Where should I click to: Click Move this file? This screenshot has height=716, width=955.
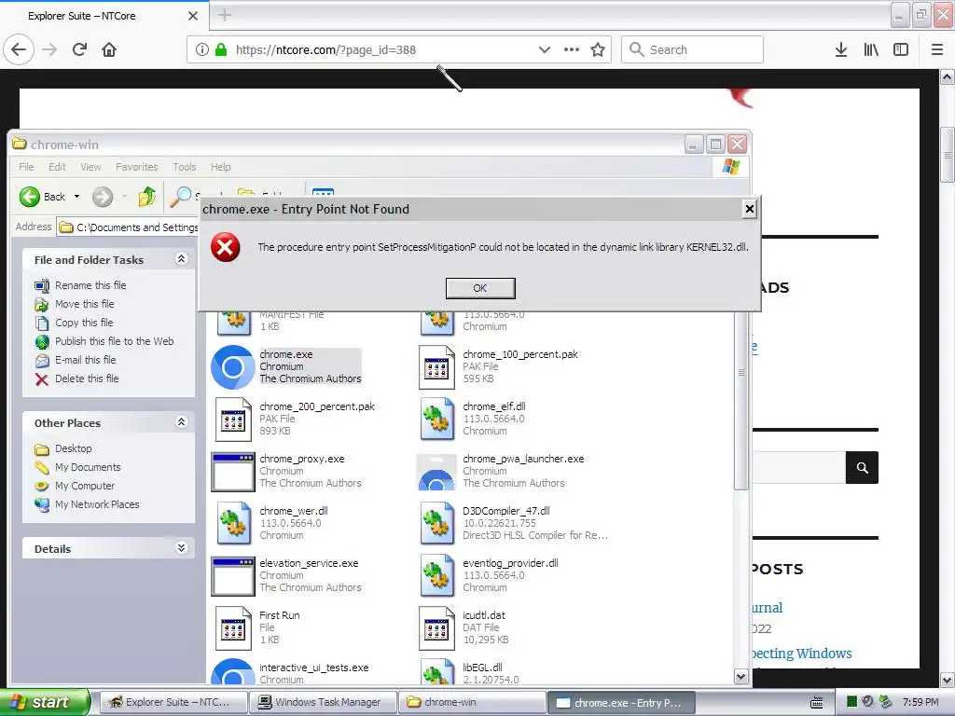[x=85, y=304]
